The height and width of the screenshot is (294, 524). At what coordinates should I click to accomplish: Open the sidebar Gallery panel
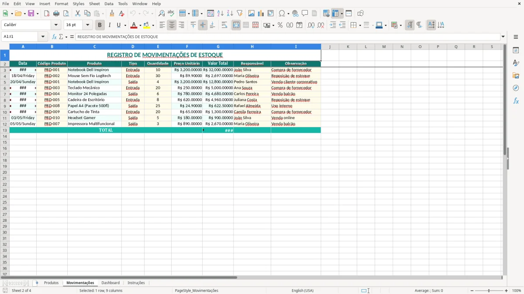click(x=516, y=75)
